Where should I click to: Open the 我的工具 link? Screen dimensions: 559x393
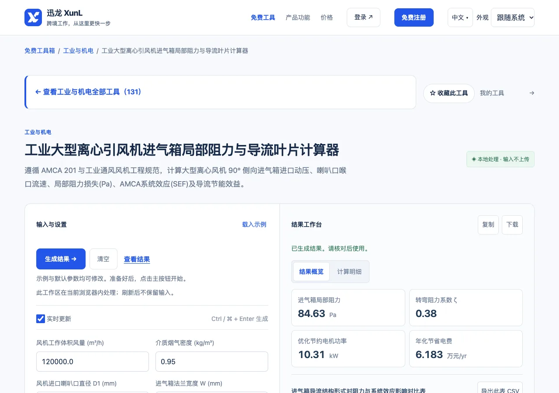[x=492, y=93]
